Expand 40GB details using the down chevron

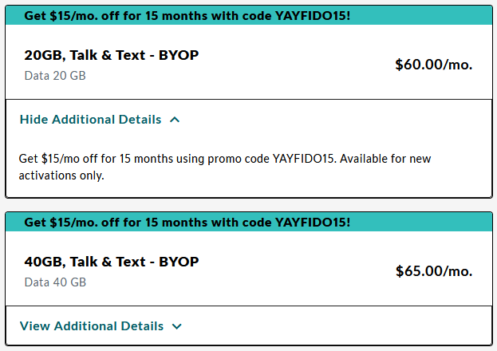click(x=177, y=326)
